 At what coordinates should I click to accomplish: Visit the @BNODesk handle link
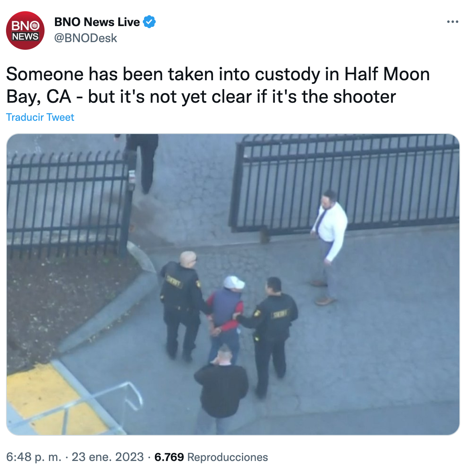point(85,38)
